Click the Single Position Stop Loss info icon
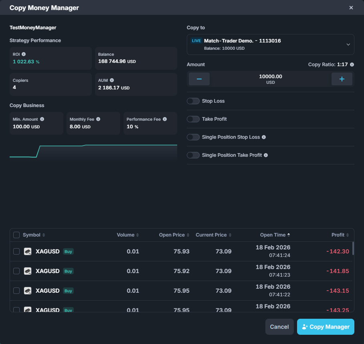The width and height of the screenshot is (364, 344). [264, 137]
